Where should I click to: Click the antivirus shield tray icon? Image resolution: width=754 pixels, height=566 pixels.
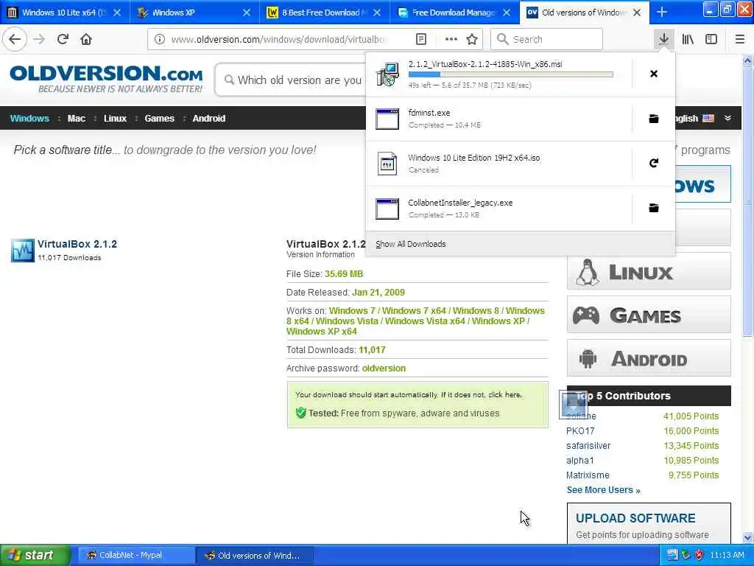click(700, 555)
